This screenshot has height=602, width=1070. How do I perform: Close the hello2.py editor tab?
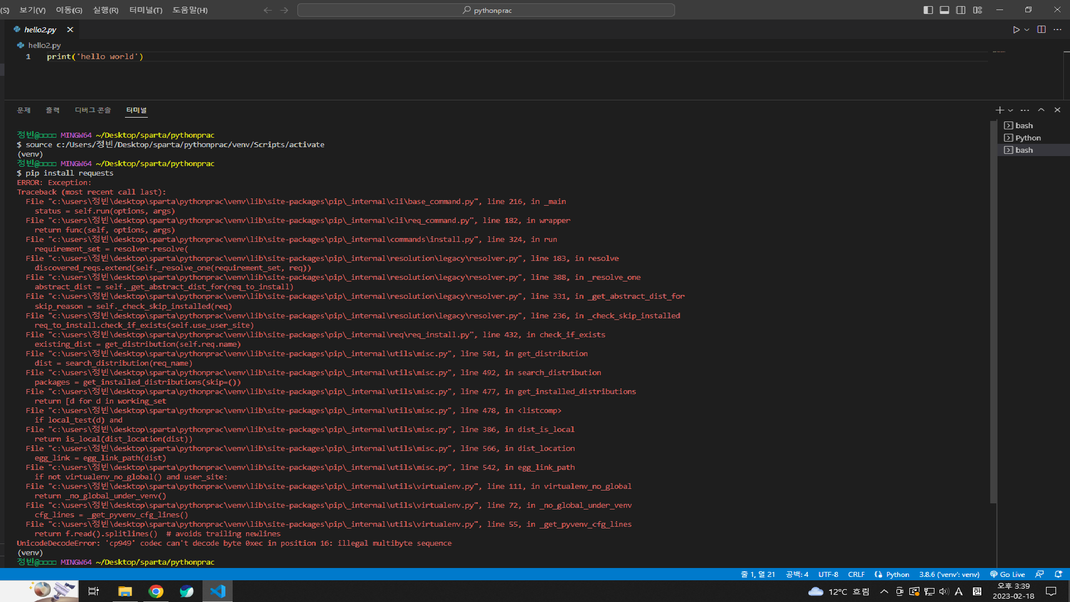click(70, 30)
